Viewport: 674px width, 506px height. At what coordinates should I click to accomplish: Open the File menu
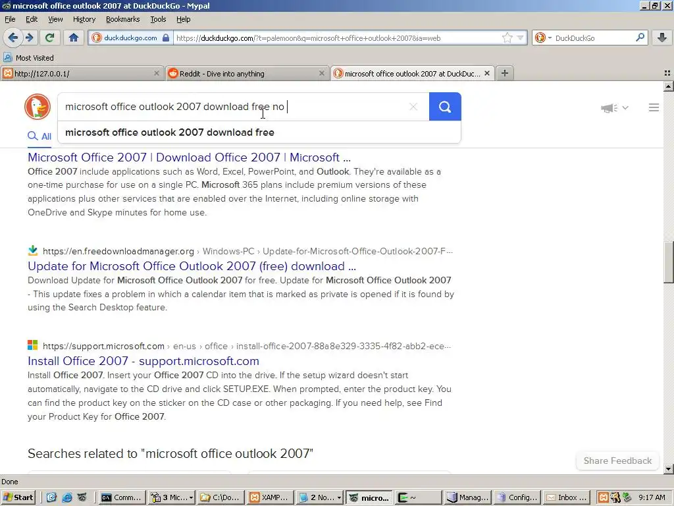(x=10, y=19)
